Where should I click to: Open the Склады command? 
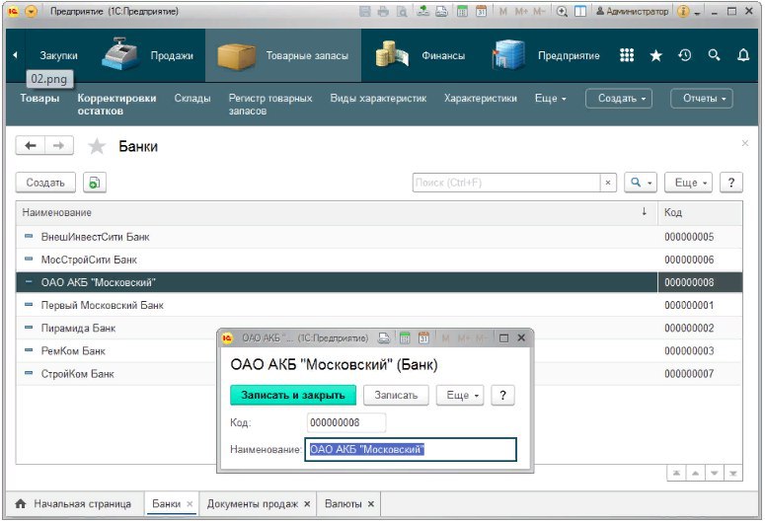pos(192,98)
